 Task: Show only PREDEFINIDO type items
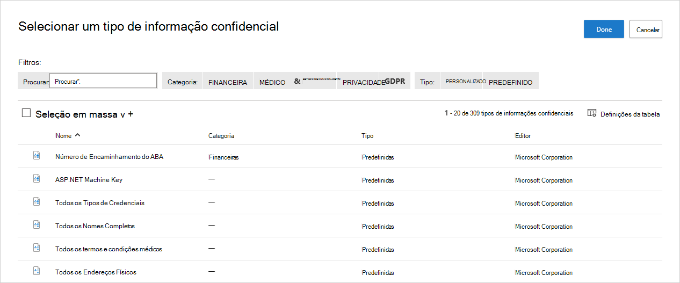[510, 82]
